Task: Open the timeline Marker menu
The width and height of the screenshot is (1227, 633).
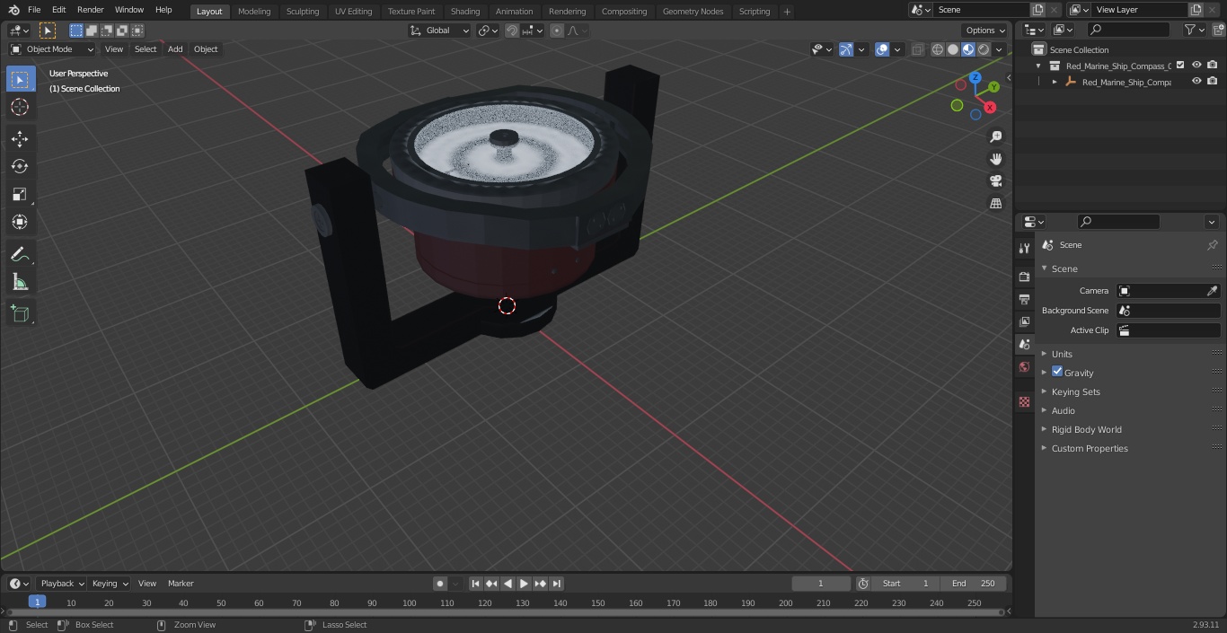Action: tap(181, 584)
